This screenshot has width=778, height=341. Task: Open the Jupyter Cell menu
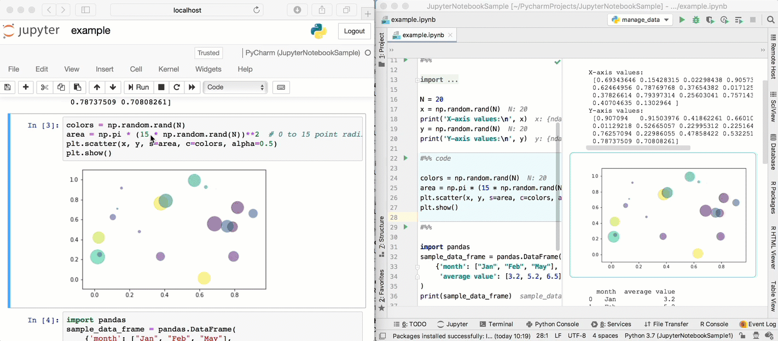point(136,69)
